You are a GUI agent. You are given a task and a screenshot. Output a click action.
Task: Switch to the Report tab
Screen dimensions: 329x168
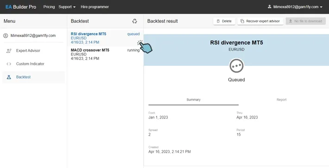tap(281, 100)
